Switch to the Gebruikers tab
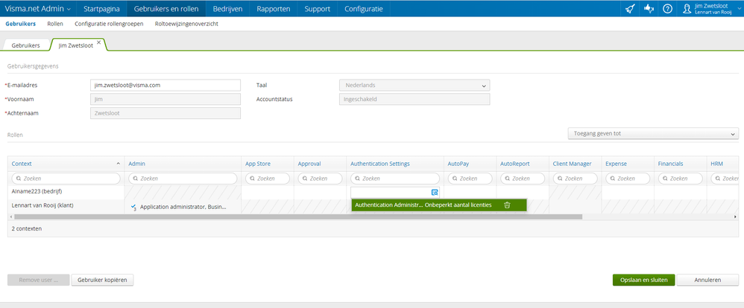The height and width of the screenshot is (308, 744). (25, 45)
